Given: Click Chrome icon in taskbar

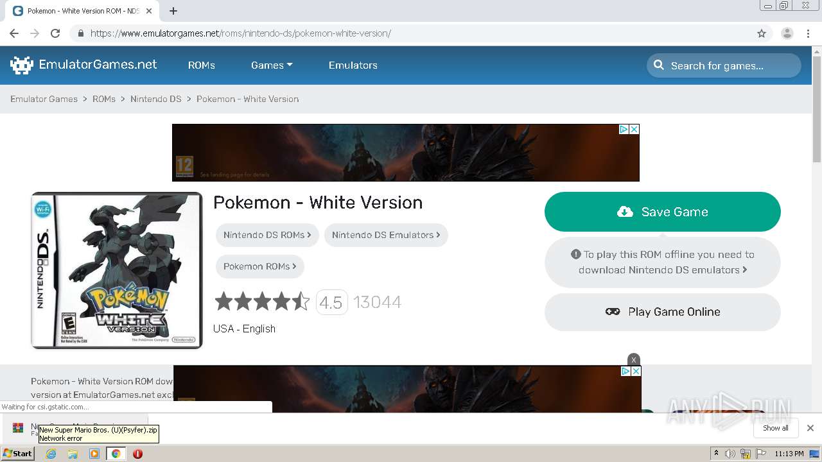Looking at the screenshot, I should (116, 454).
